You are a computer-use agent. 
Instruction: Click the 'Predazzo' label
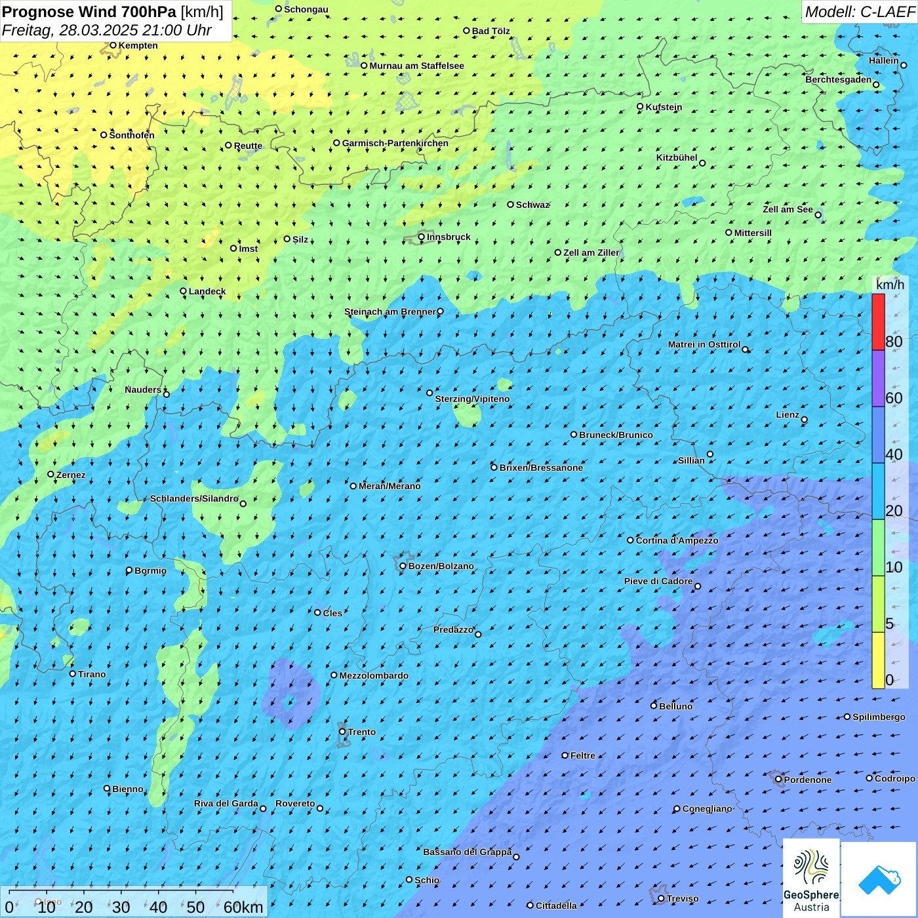453,629
